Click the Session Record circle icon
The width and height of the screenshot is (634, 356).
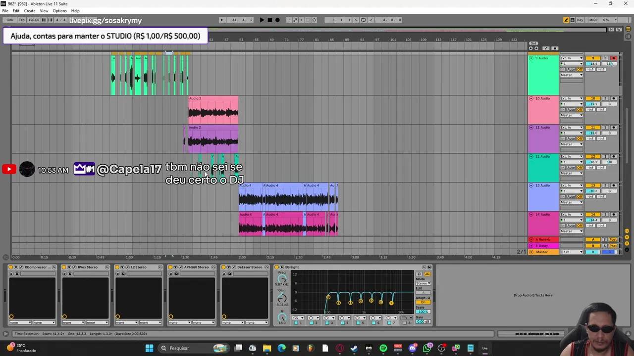coord(314,20)
